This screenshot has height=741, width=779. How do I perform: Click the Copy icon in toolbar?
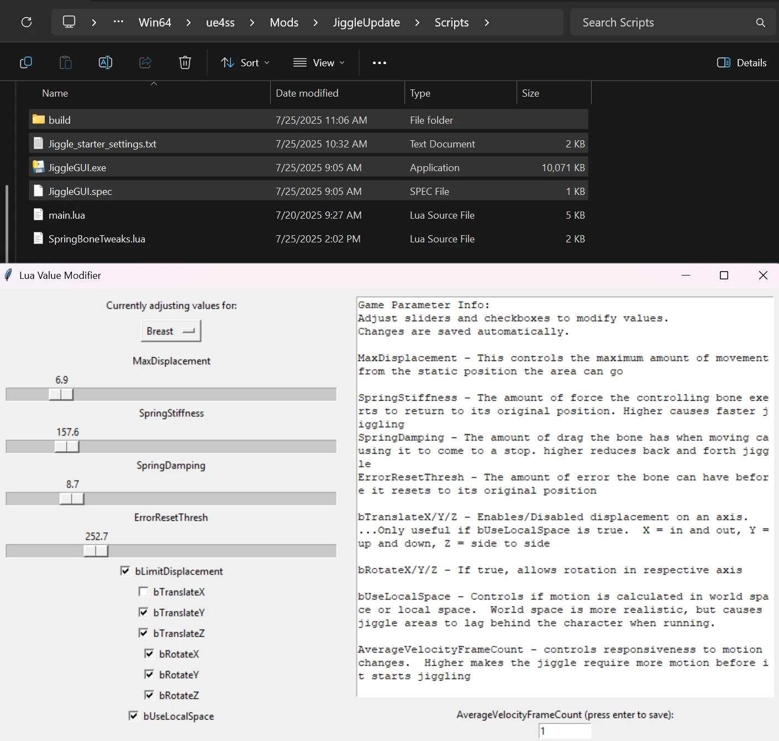coord(26,63)
